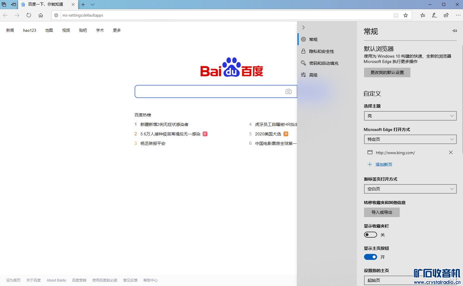Toggle 显示收藏夹栏 switch on

click(x=371, y=235)
